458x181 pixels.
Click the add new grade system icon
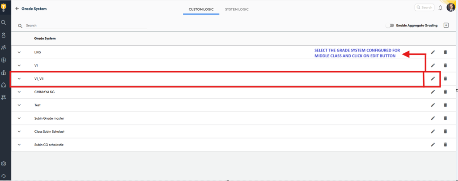tap(446, 26)
